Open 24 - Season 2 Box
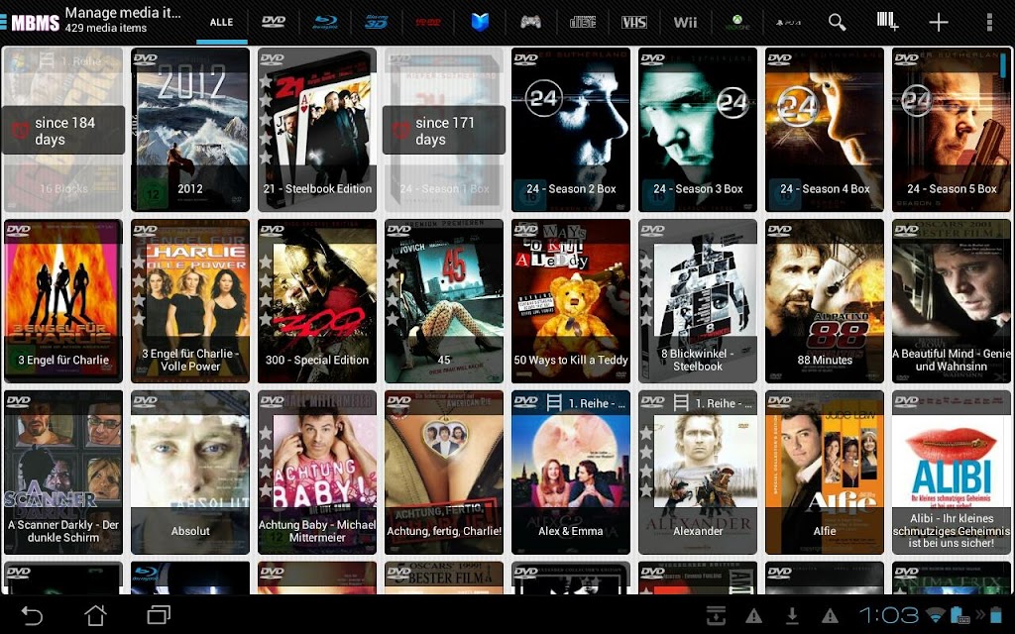 pyautogui.click(x=571, y=130)
